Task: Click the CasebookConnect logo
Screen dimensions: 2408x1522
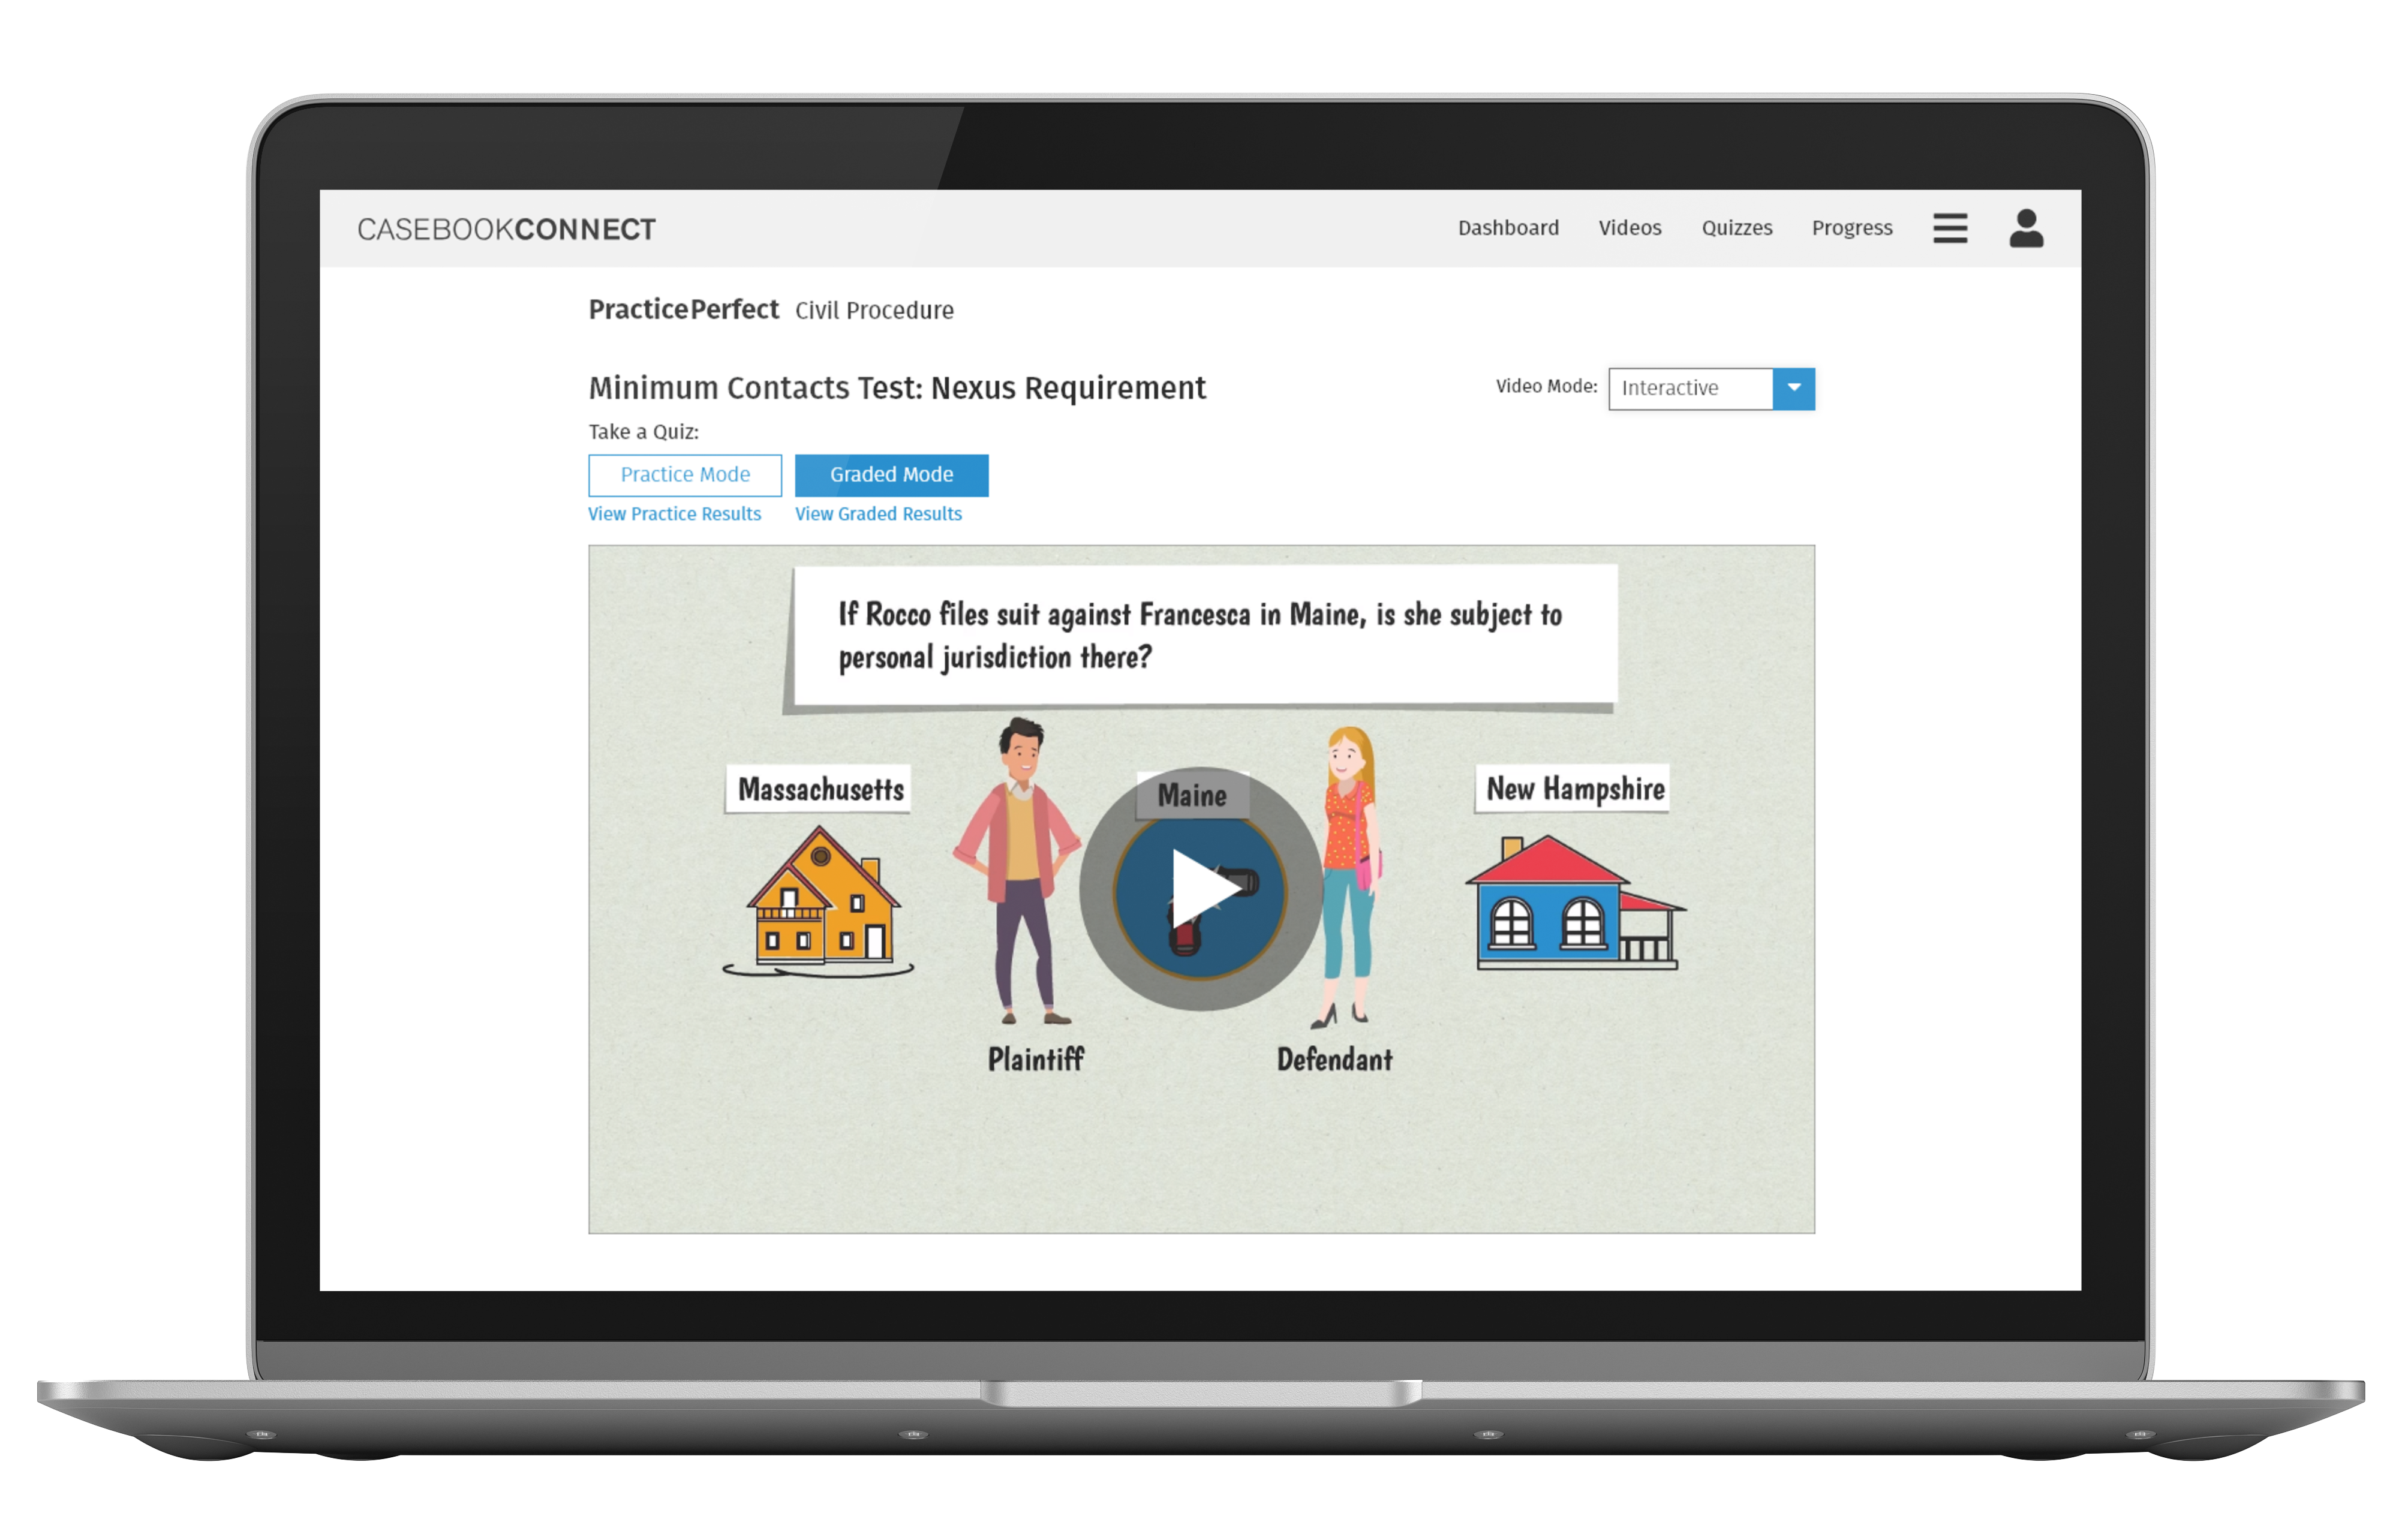Action: coord(506,229)
